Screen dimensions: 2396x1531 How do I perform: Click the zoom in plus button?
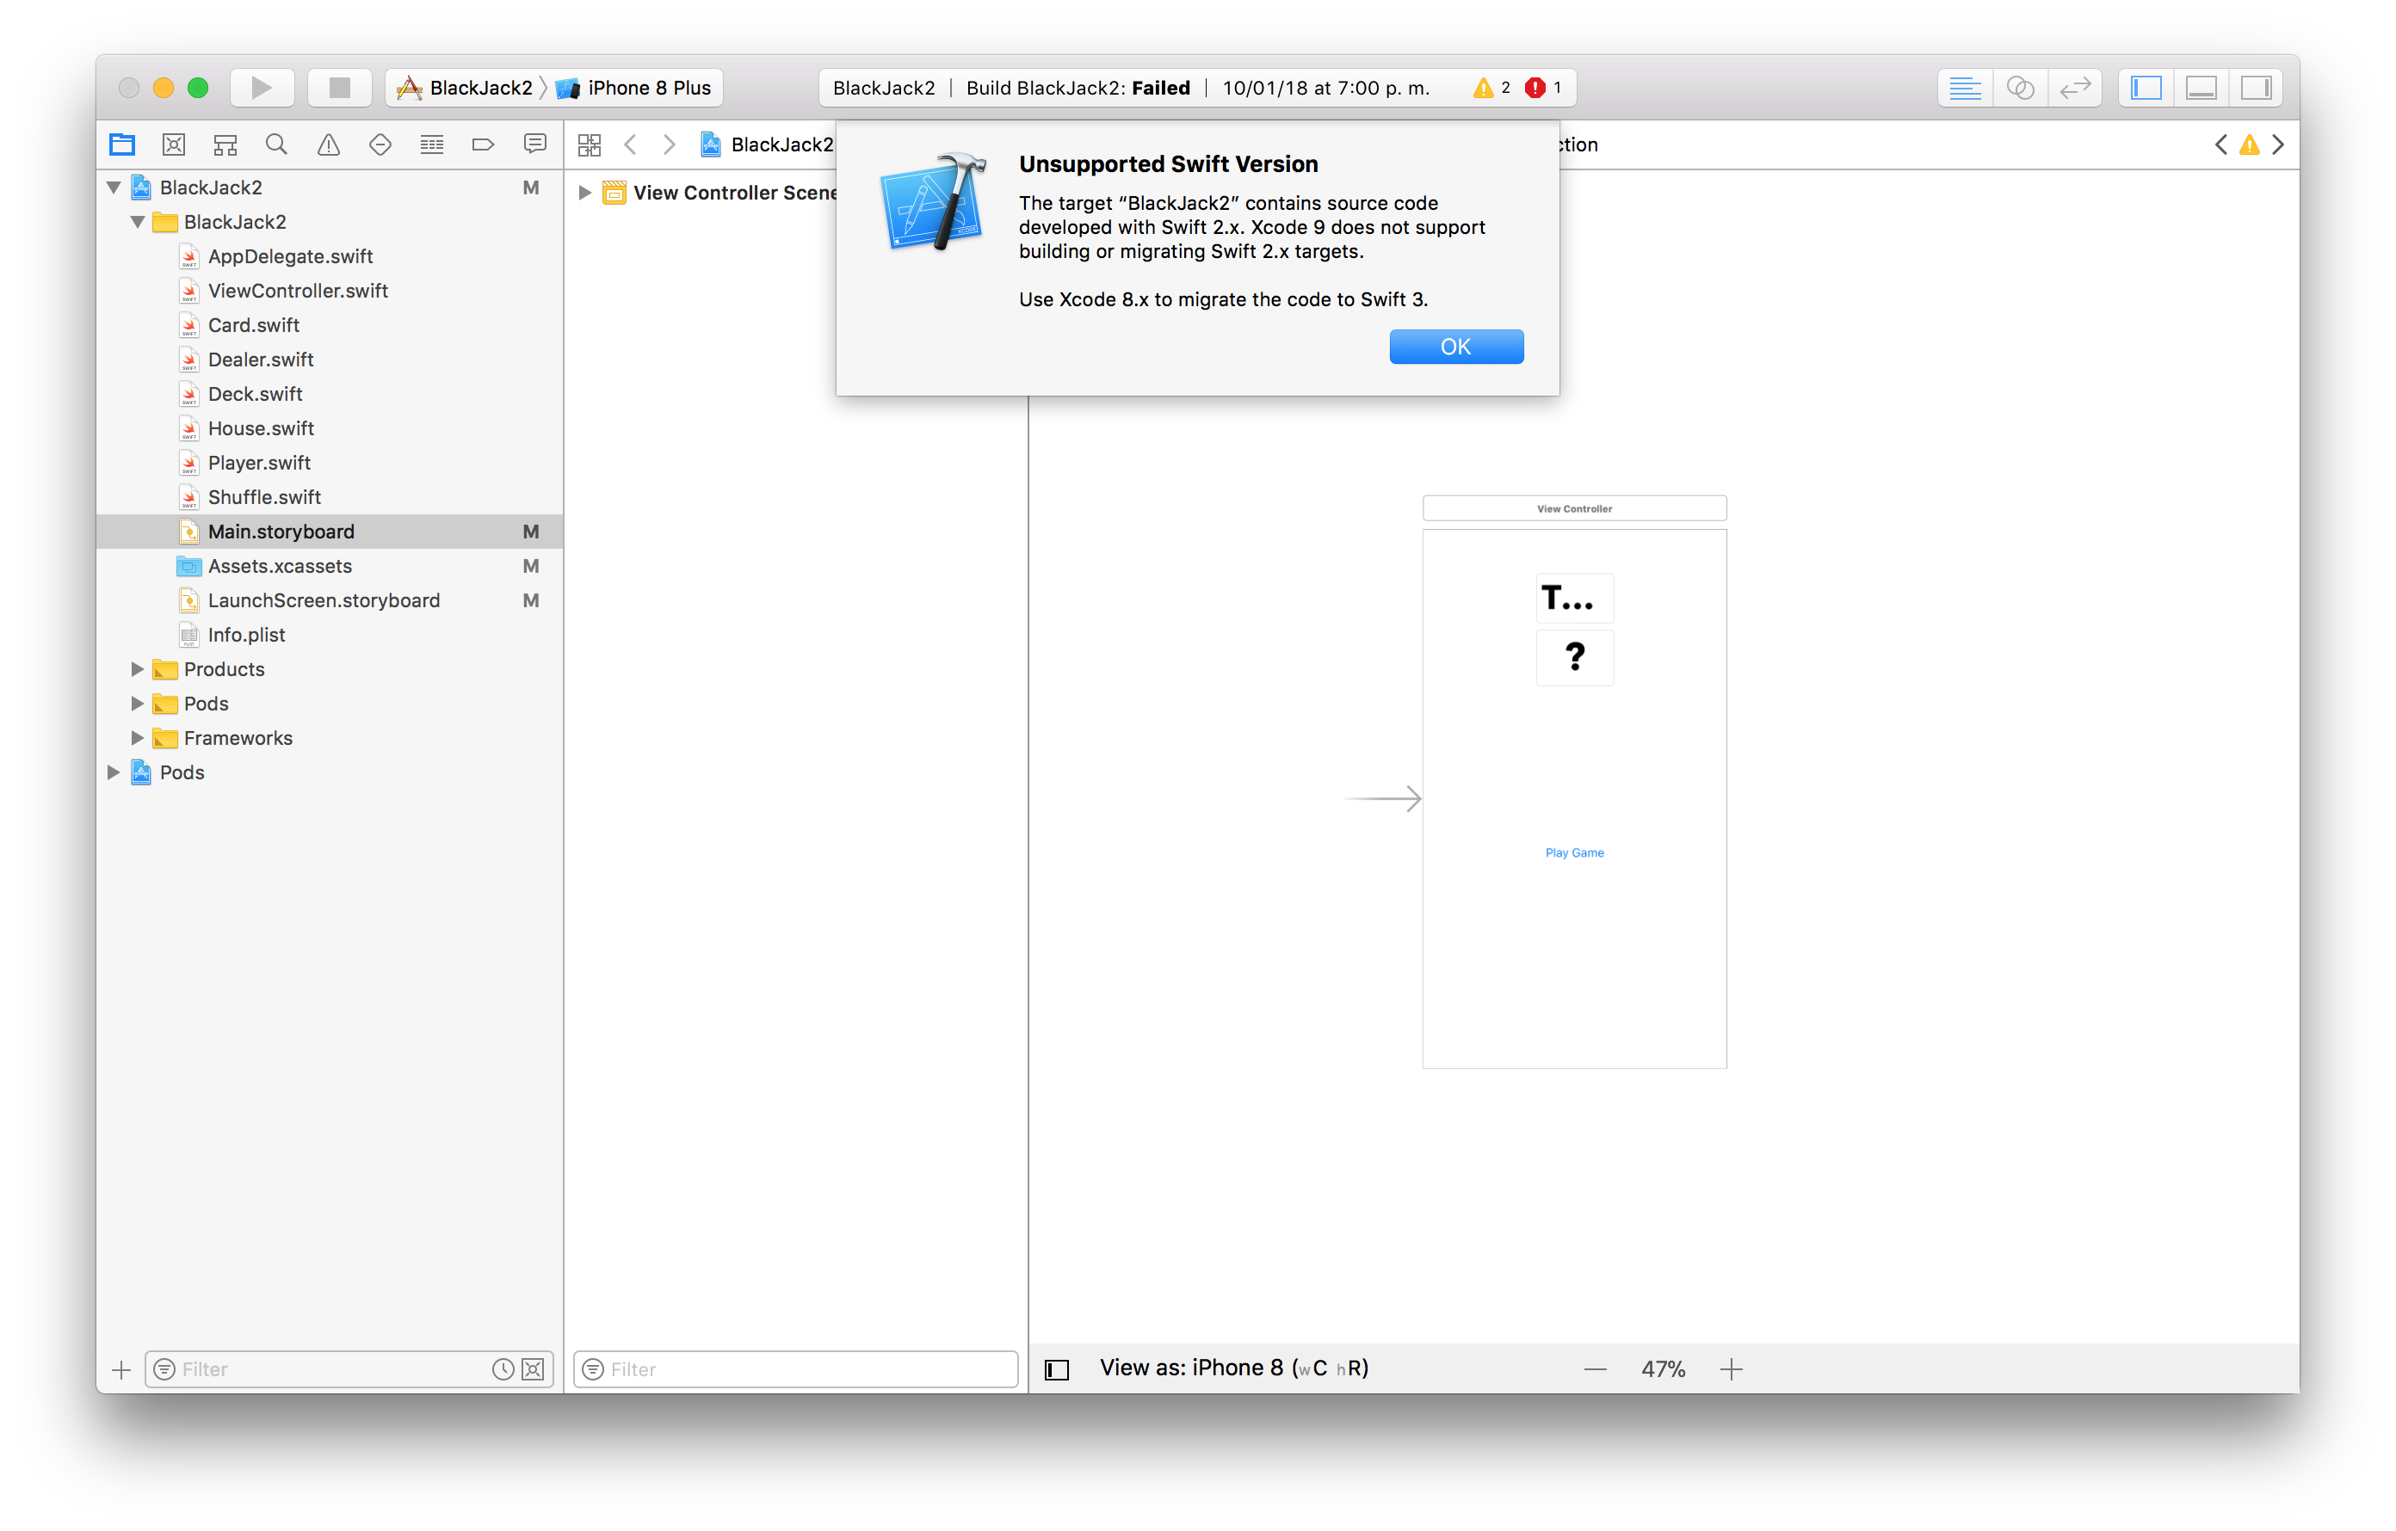click(1732, 1369)
